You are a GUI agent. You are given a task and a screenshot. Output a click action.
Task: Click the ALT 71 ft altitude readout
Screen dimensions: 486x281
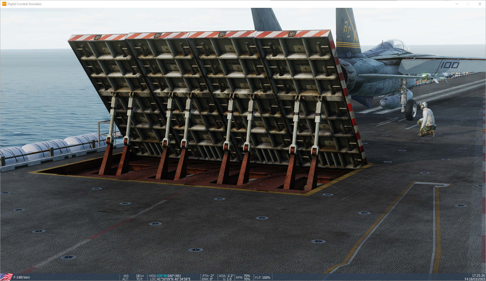139,279
